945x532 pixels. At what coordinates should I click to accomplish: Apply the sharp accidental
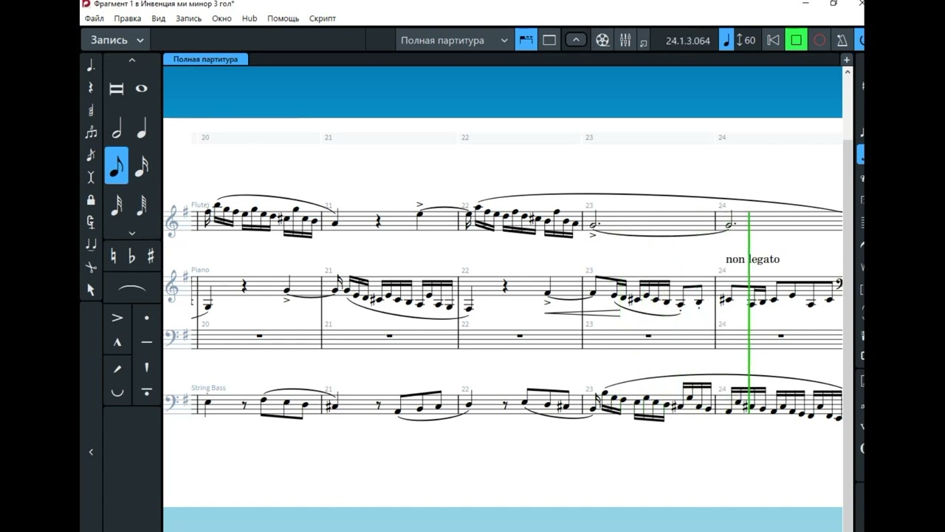click(151, 256)
